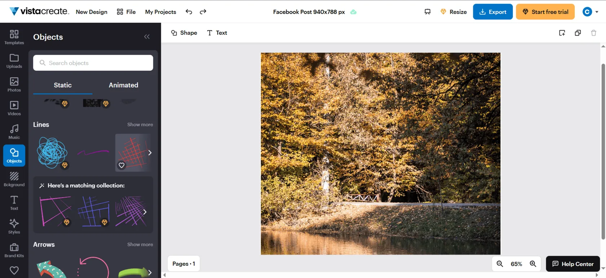Select the blue scribble lines thumbnail
The width and height of the screenshot is (606, 278).
click(52, 152)
